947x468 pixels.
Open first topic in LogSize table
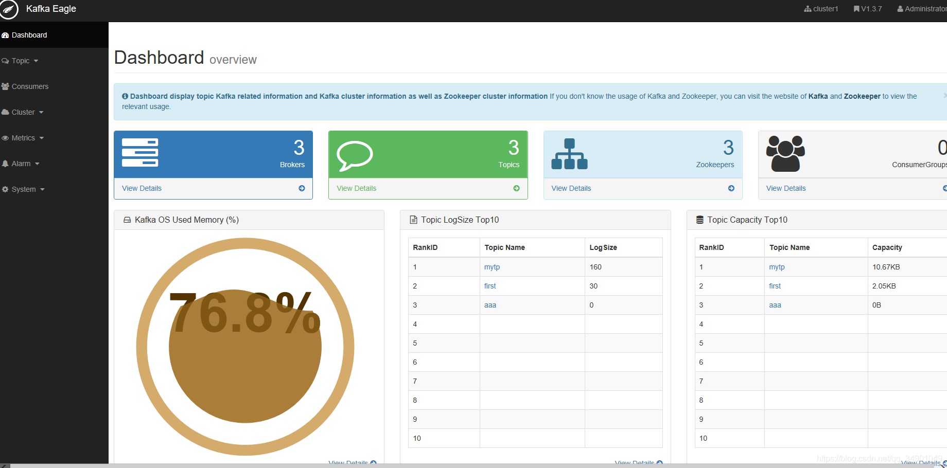pos(490,286)
